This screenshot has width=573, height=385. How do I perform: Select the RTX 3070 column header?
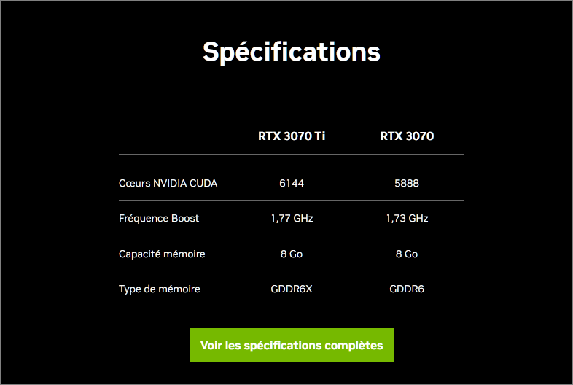pyautogui.click(x=407, y=136)
